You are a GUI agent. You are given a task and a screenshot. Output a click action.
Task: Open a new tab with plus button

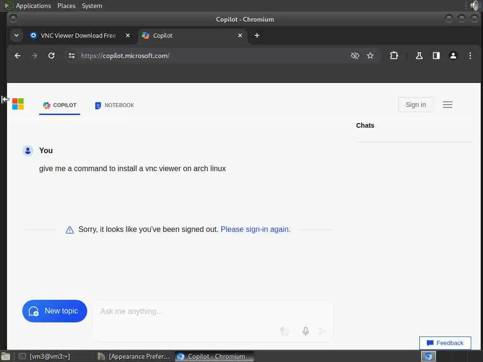(257, 35)
